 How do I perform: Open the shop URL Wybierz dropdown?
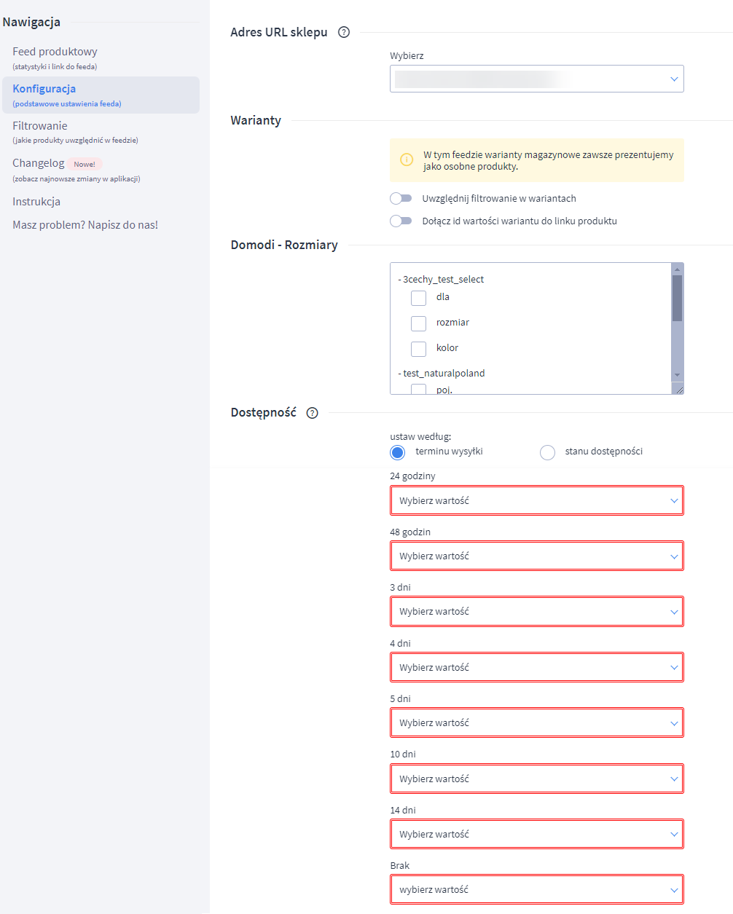tap(536, 79)
